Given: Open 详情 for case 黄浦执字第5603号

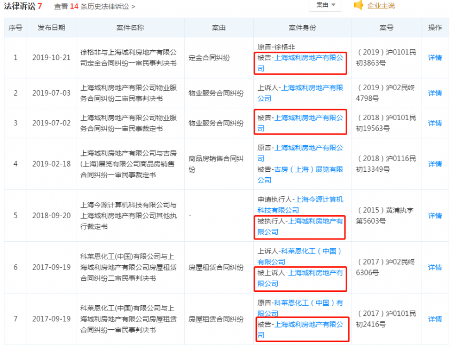Looking at the screenshot, I should tap(435, 216).
